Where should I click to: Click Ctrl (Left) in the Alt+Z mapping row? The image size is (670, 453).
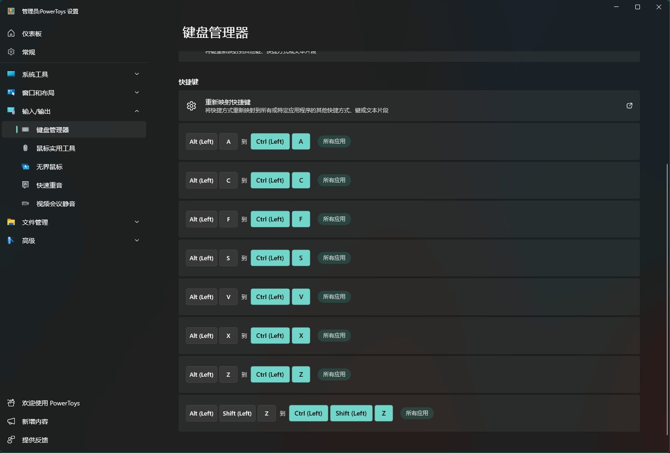point(270,374)
